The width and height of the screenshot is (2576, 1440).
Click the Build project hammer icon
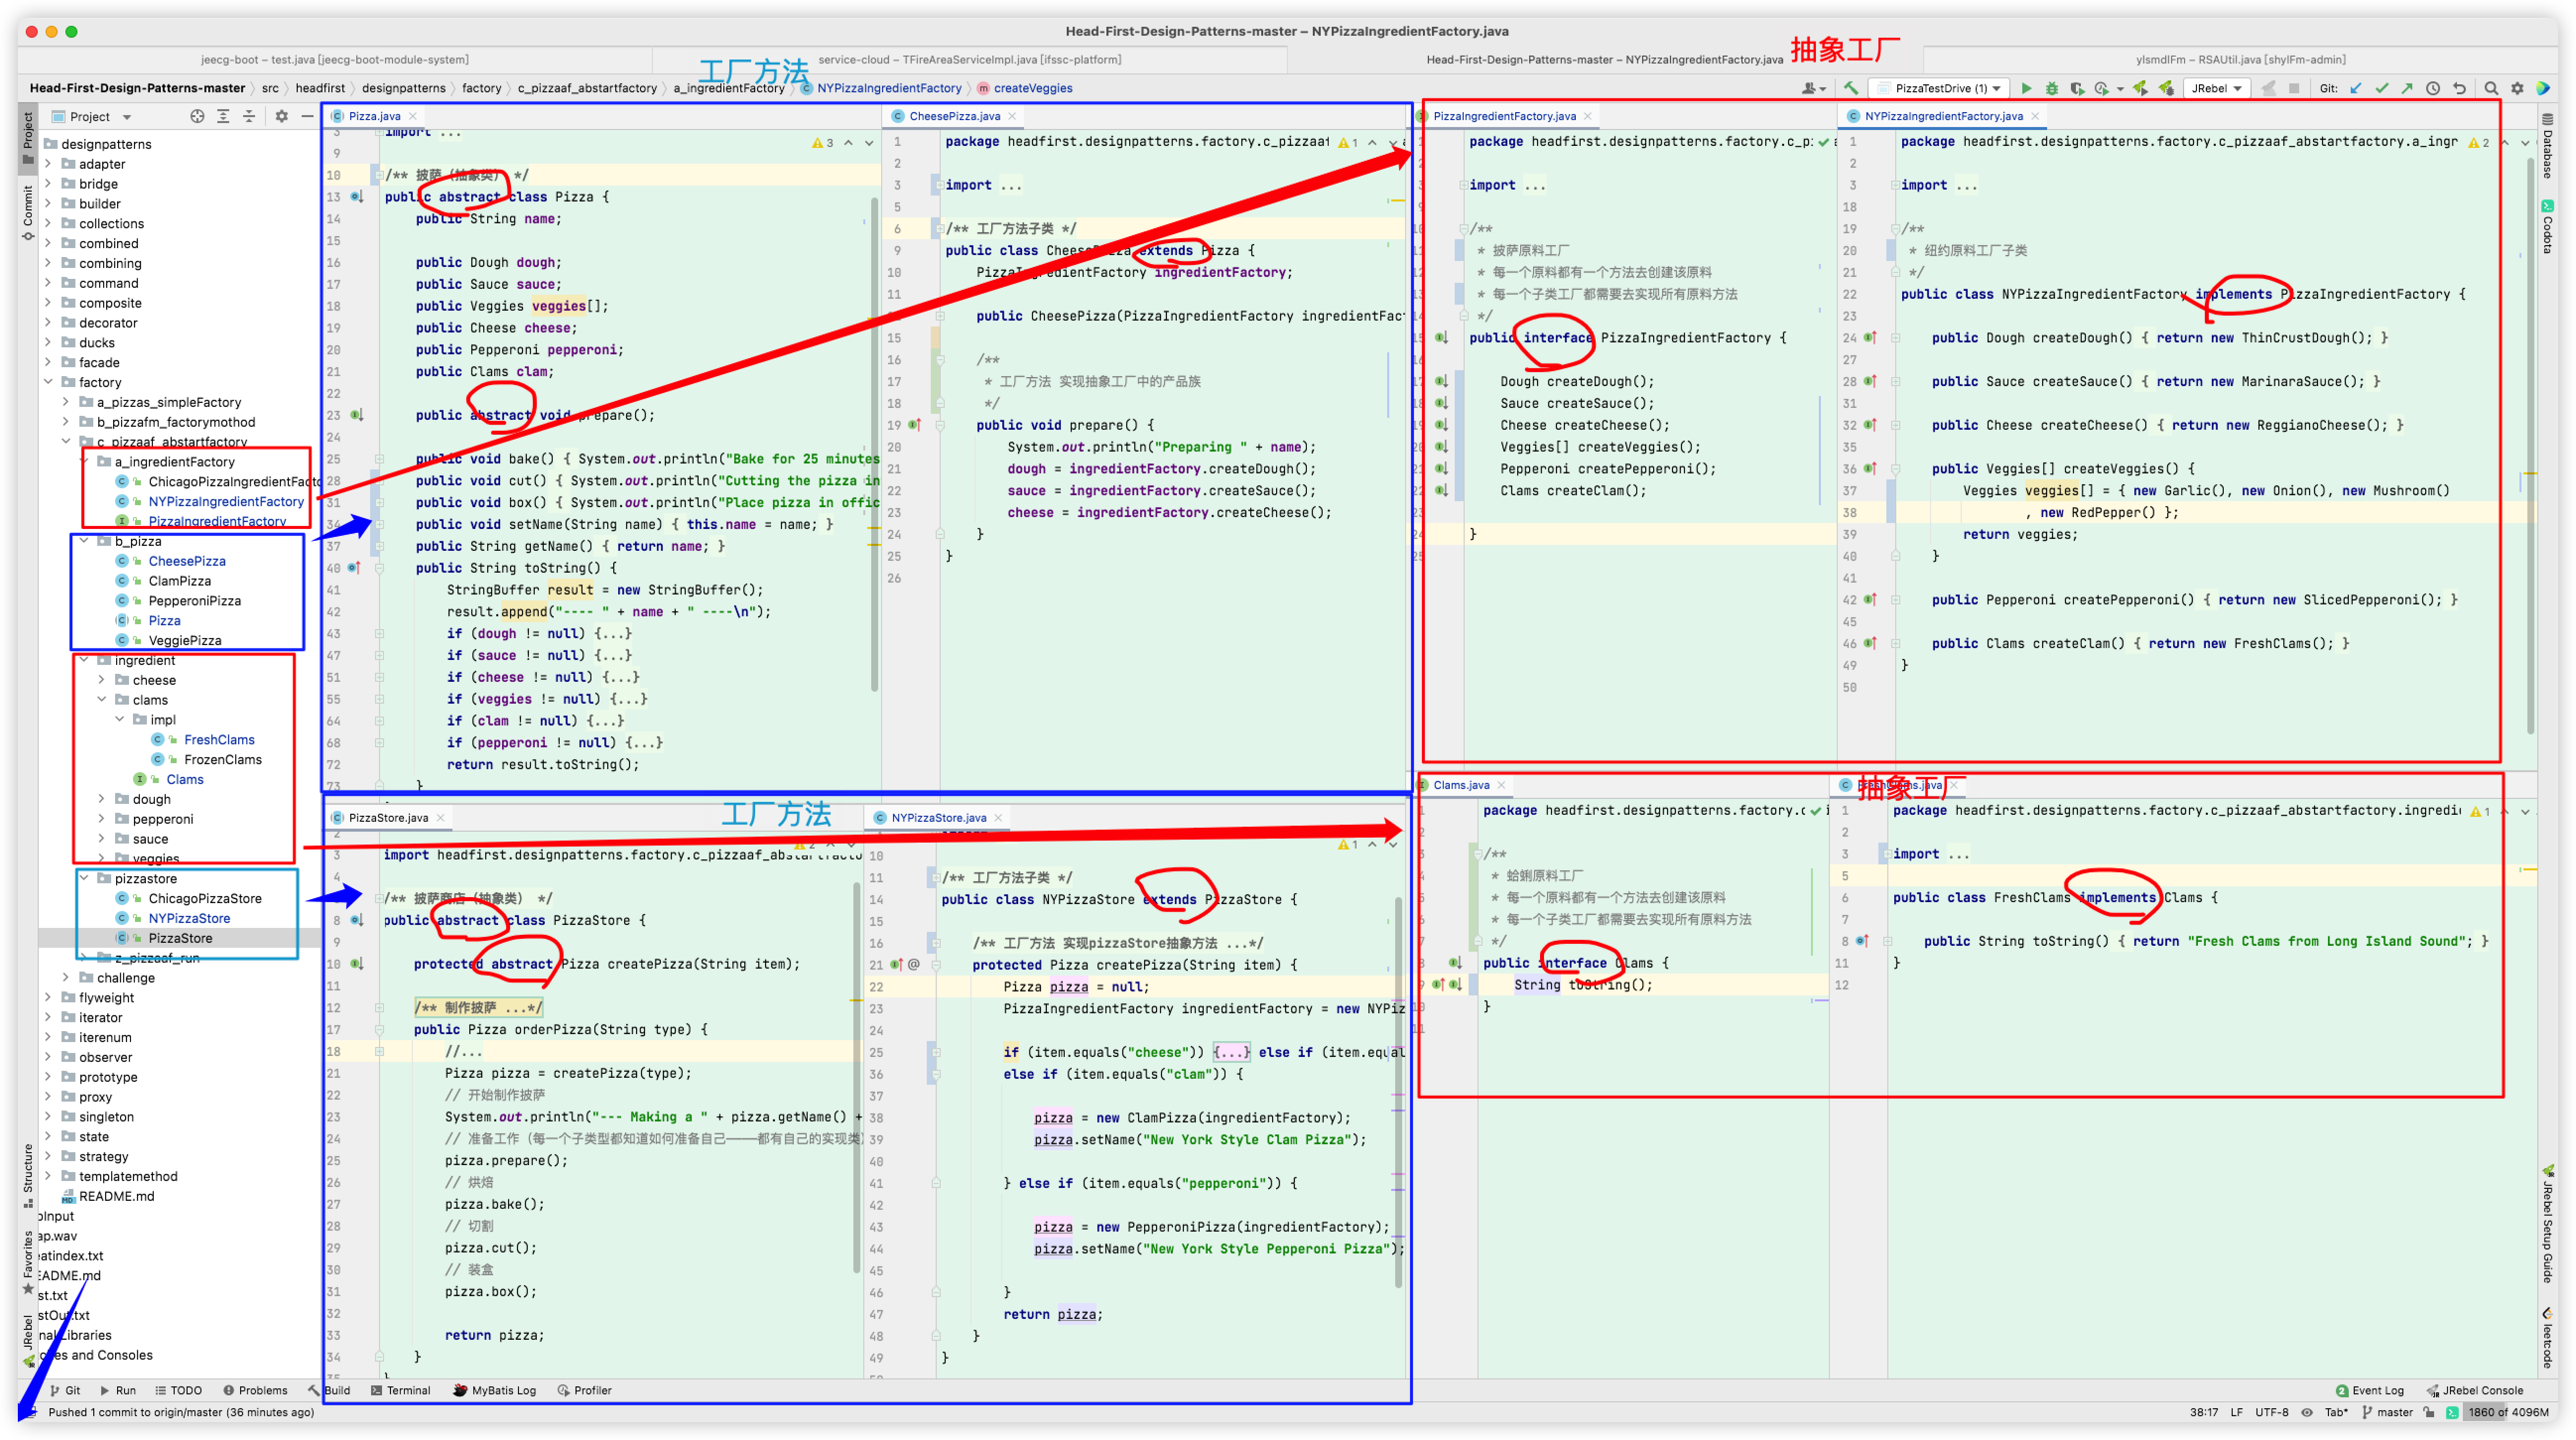(x=1851, y=88)
